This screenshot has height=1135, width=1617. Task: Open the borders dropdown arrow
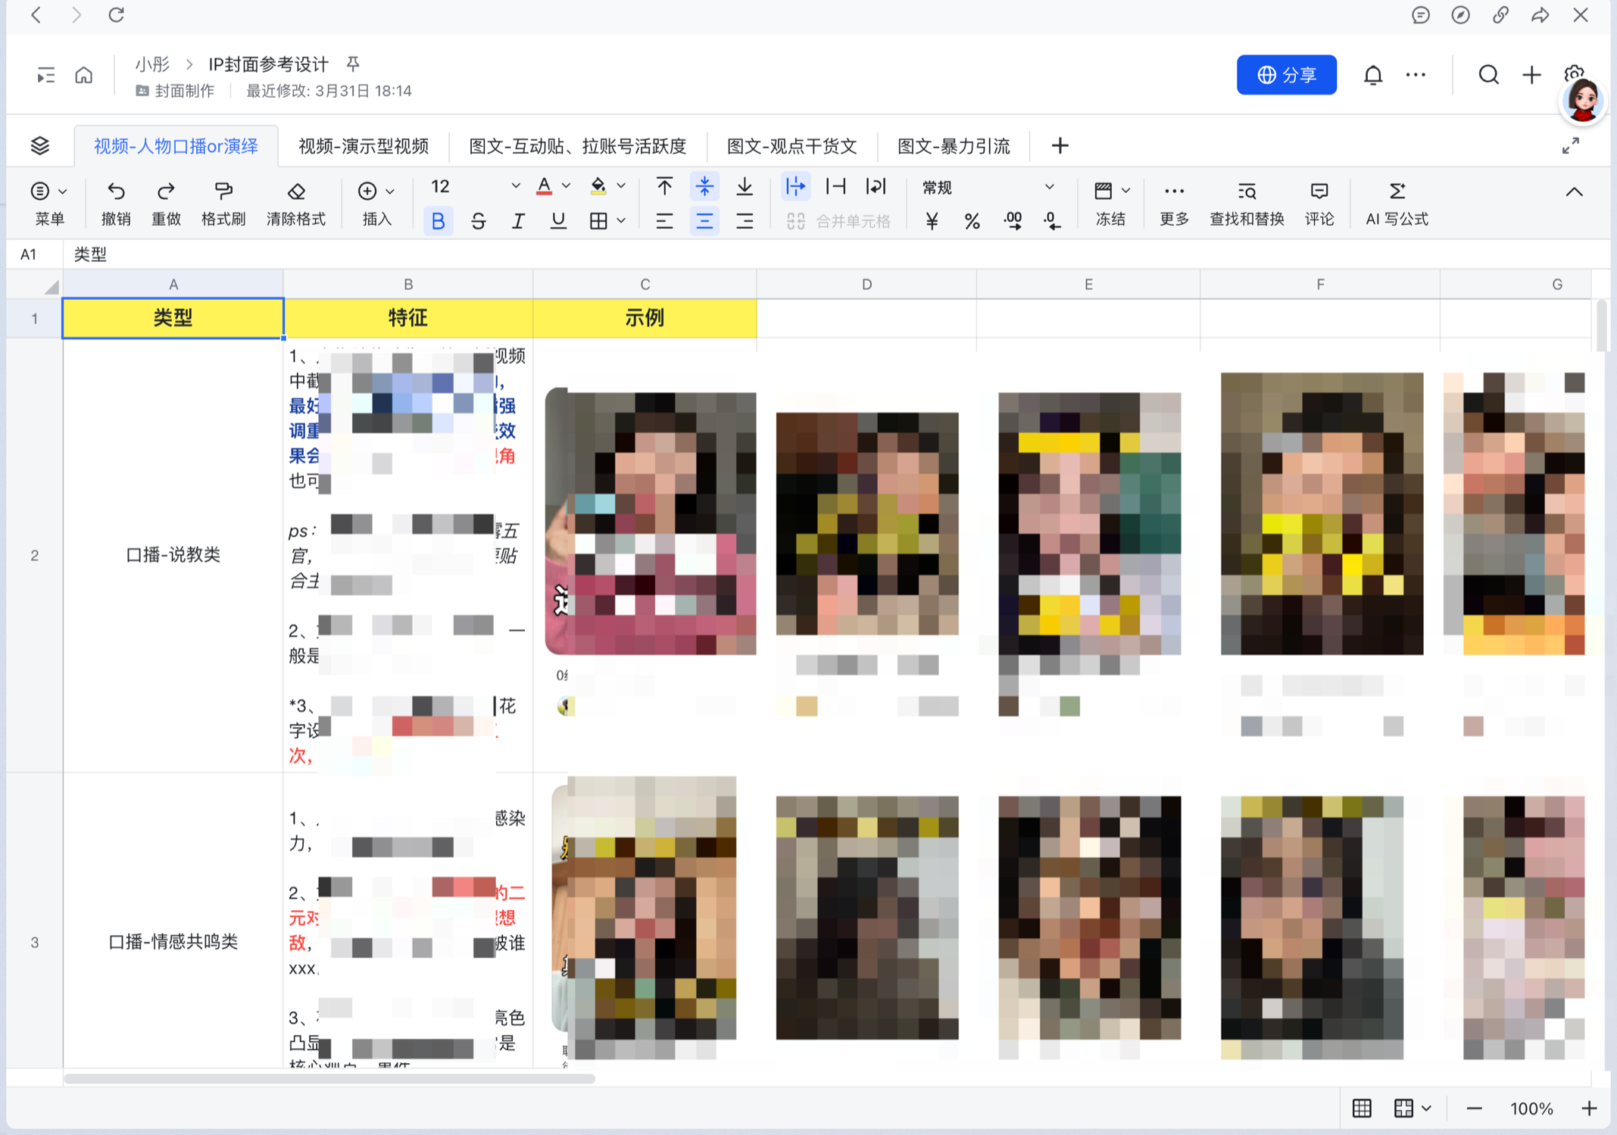(x=622, y=221)
